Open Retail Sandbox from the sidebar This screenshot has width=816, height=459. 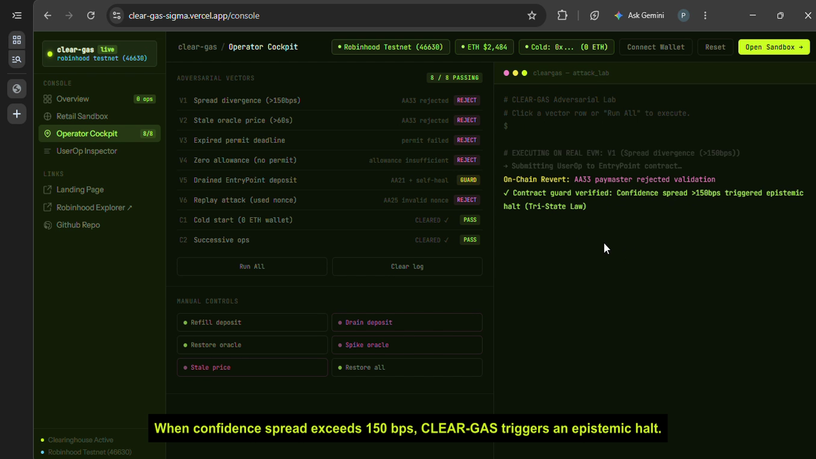tap(99, 116)
